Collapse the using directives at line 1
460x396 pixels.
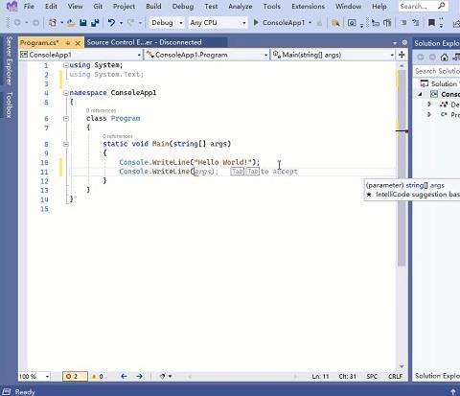pos(66,65)
